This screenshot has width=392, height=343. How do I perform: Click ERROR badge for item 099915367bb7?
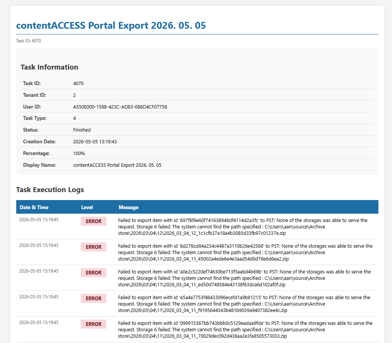[94, 324]
